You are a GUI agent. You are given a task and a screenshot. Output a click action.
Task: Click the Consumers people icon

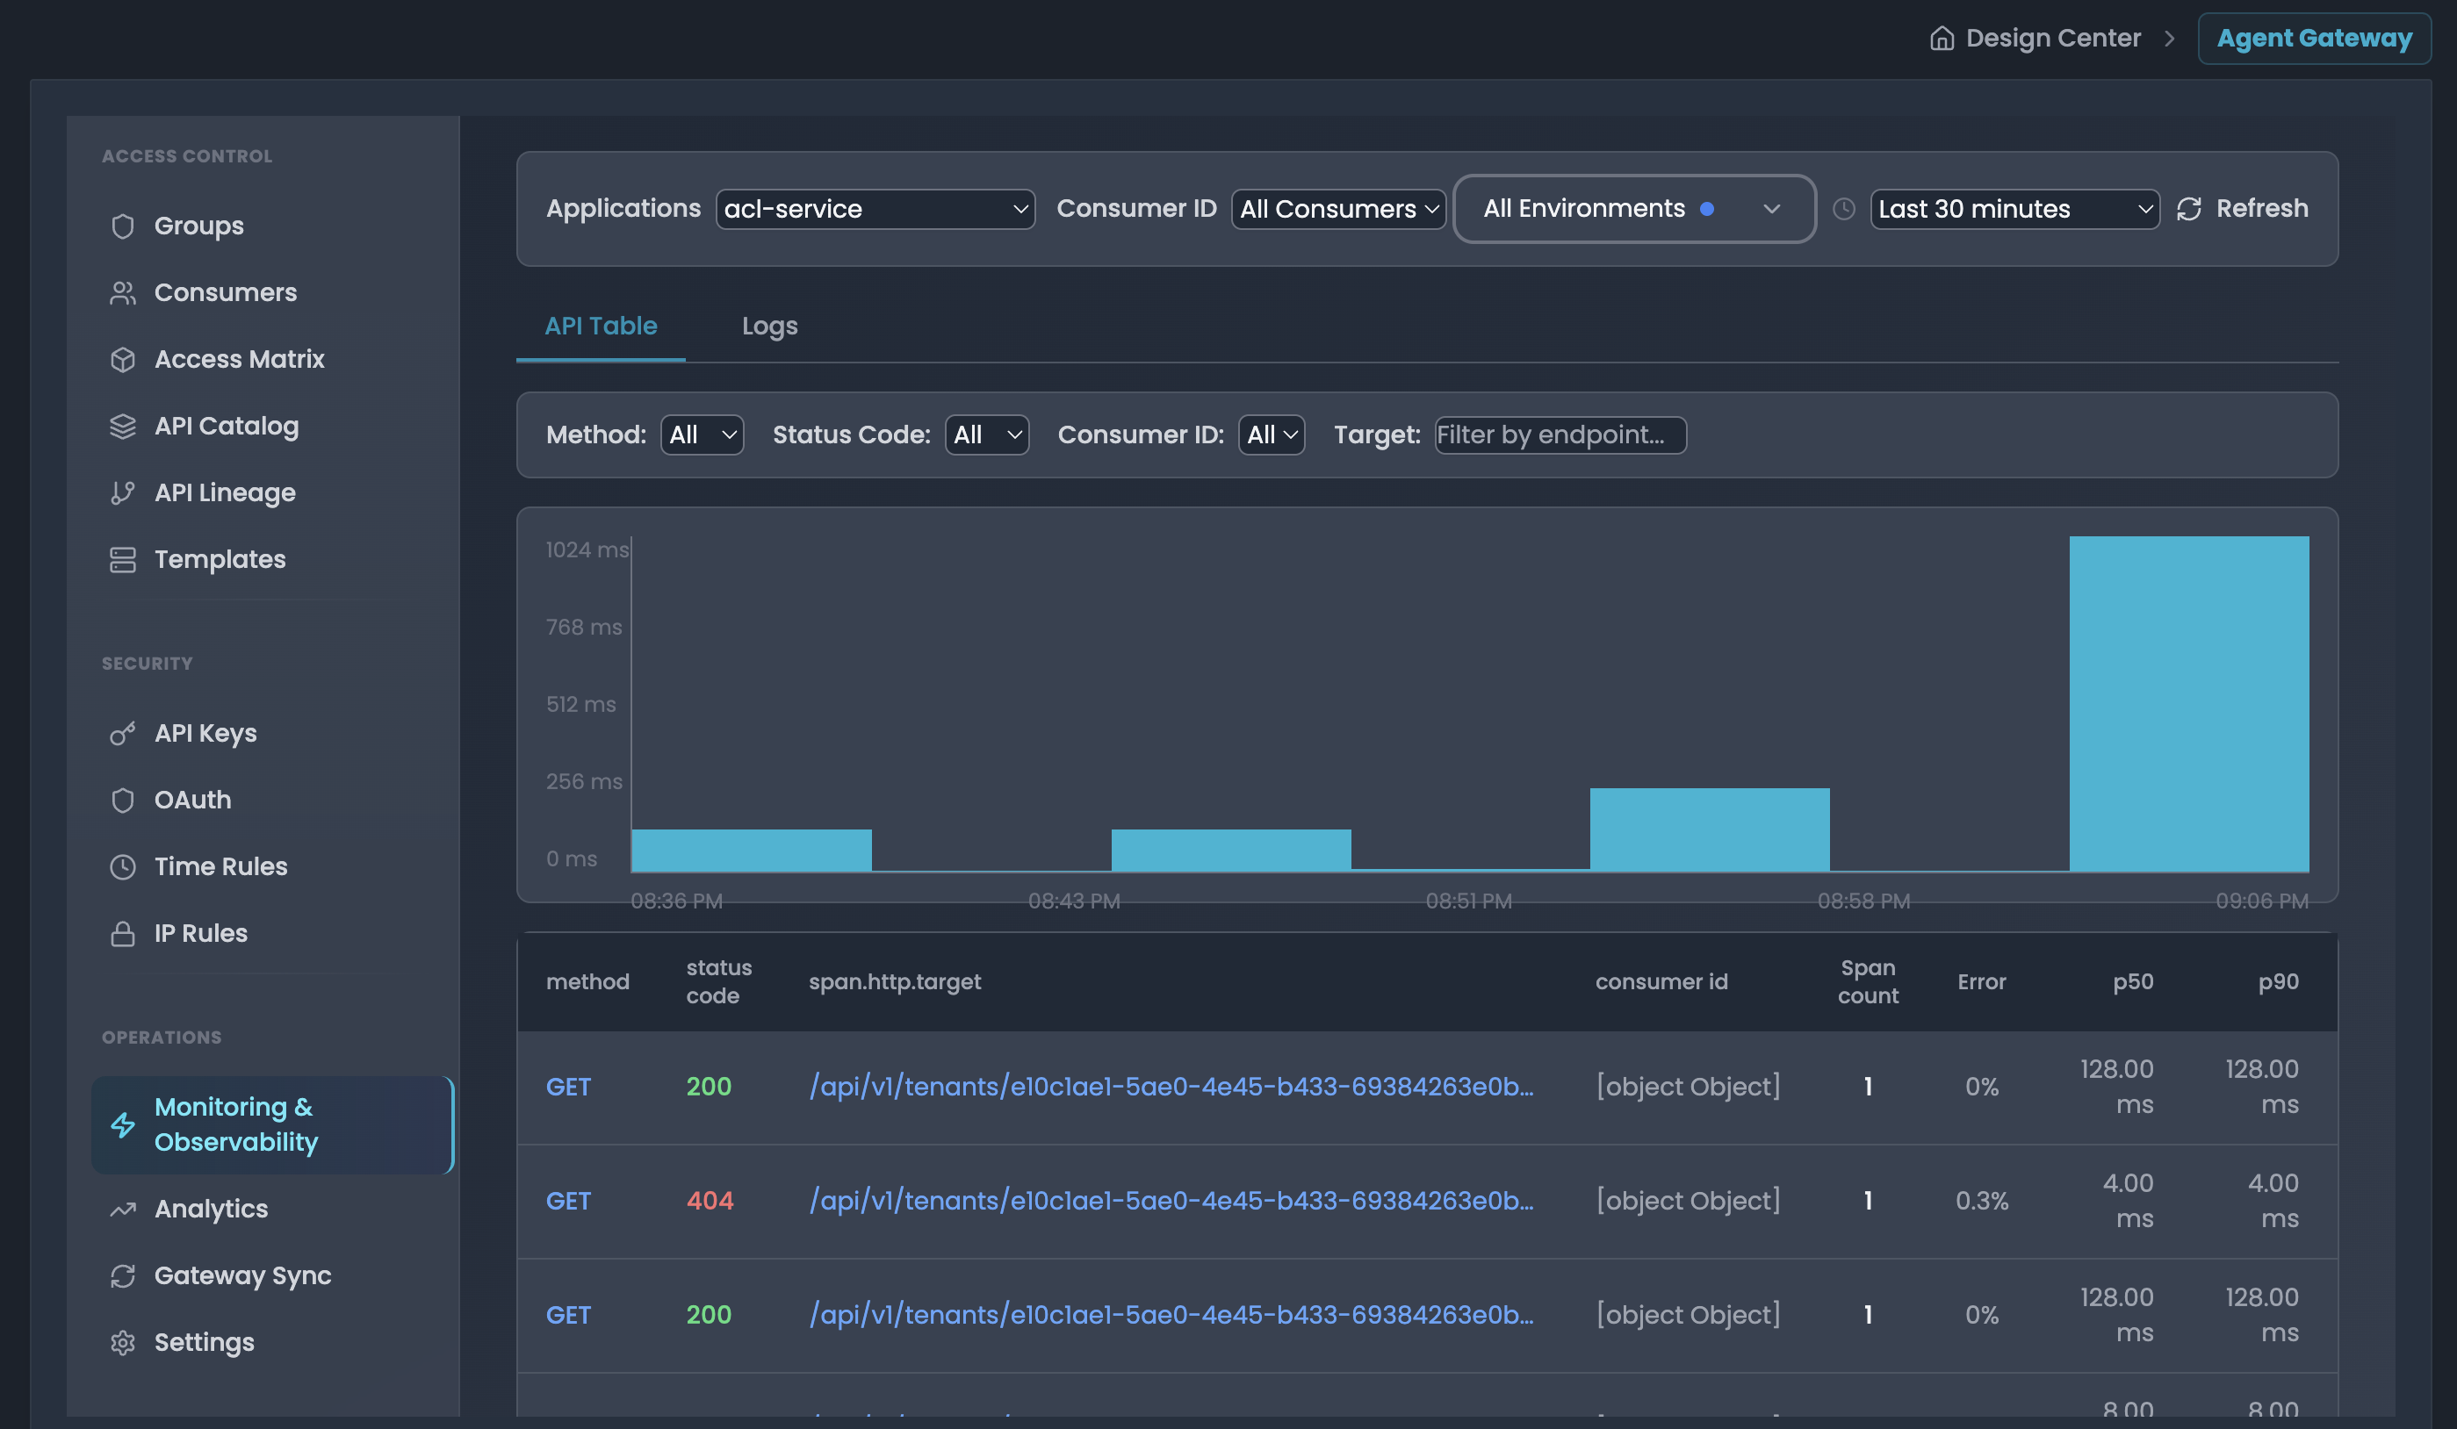122,293
